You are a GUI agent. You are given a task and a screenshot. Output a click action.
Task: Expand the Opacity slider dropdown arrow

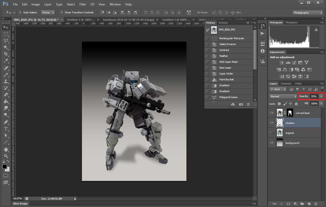321,96
